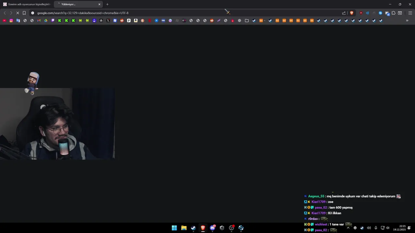Close the Yükleniyor tab

(x=99, y=4)
